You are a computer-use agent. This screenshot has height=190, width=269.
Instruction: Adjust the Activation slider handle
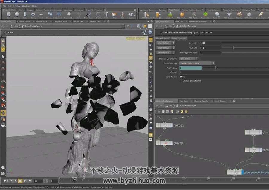pos(216,68)
